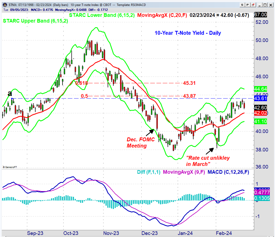Image resolution: width=275 pixels, height=237 pixels.
Task: Minimize the chart window
Action: [x=258, y=5]
